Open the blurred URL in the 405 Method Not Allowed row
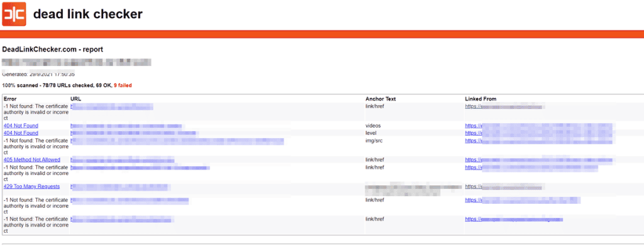Screen dimensions: 644x251 (x=123, y=160)
